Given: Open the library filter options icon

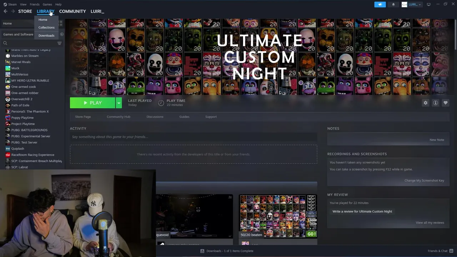Looking at the screenshot, I should point(59,43).
